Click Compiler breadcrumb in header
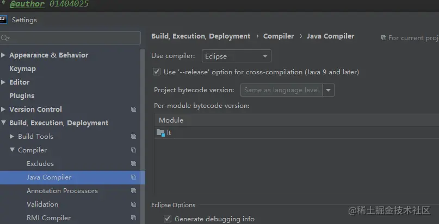Screen dimensions: 439x224 point(279,36)
